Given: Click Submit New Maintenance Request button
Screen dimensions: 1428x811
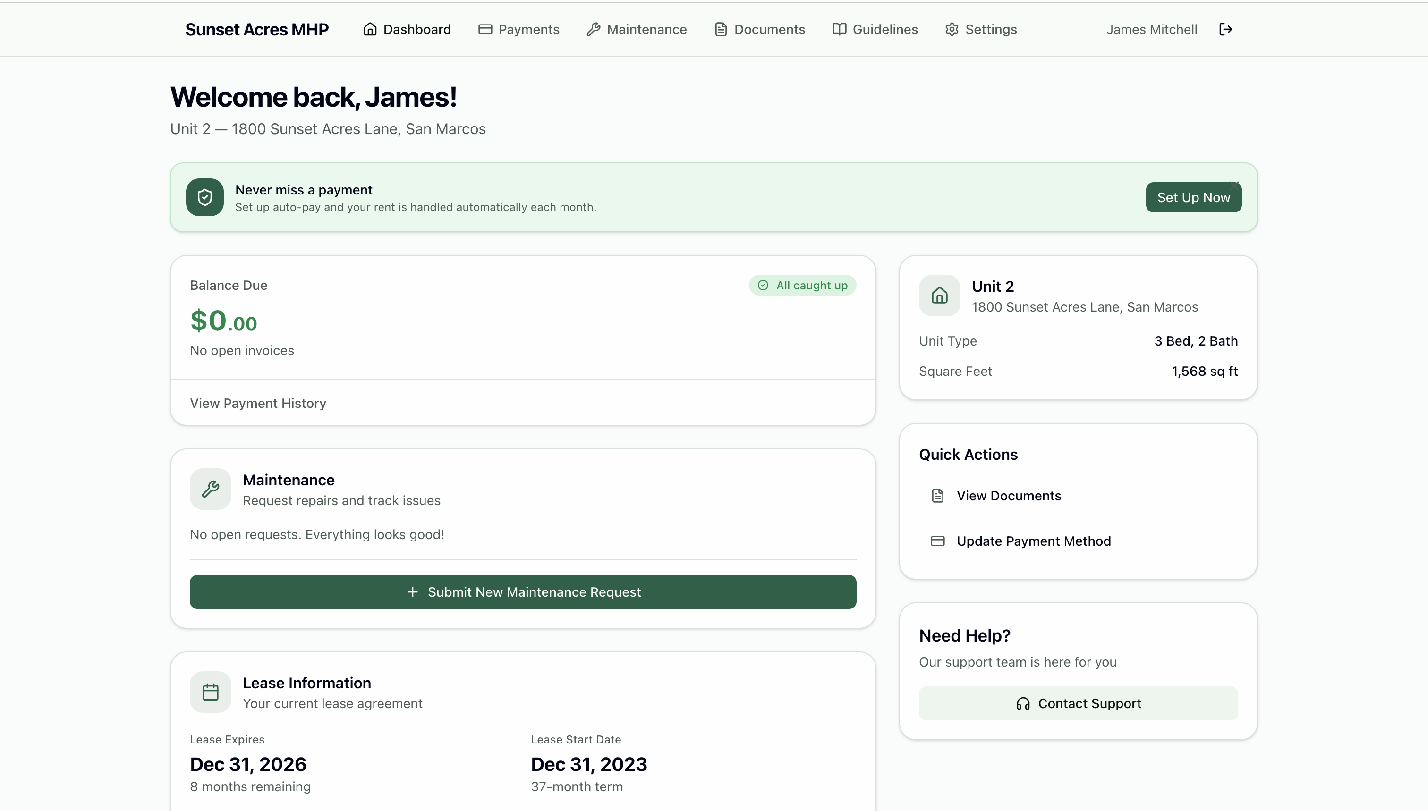Looking at the screenshot, I should click(523, 591).
